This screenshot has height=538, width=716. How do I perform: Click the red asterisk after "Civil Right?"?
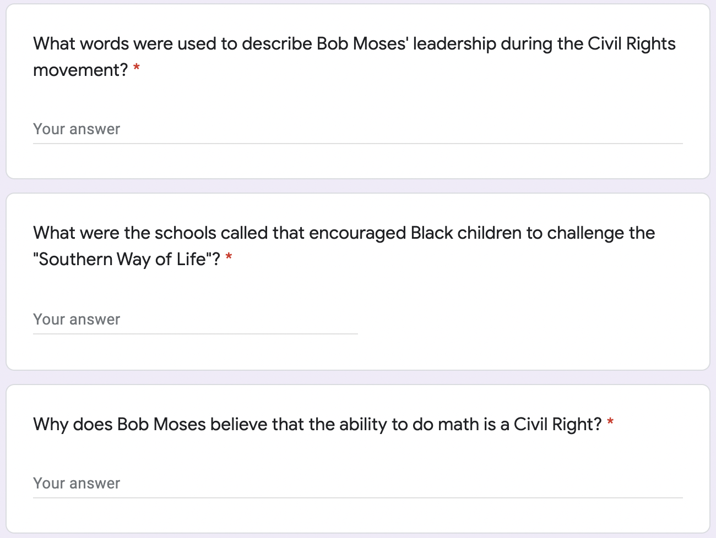[x=610, y=423]
